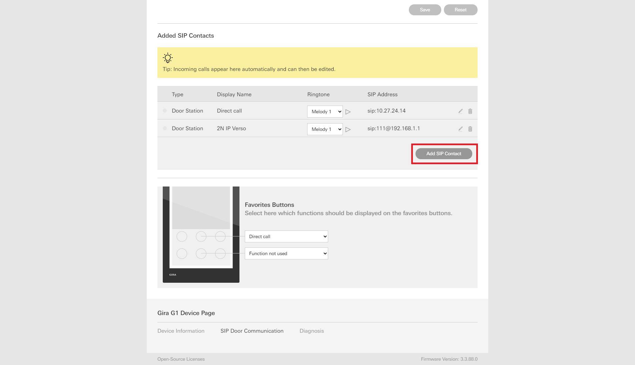Open ringtone dropdown for Direct call

[x=325, y=112]
